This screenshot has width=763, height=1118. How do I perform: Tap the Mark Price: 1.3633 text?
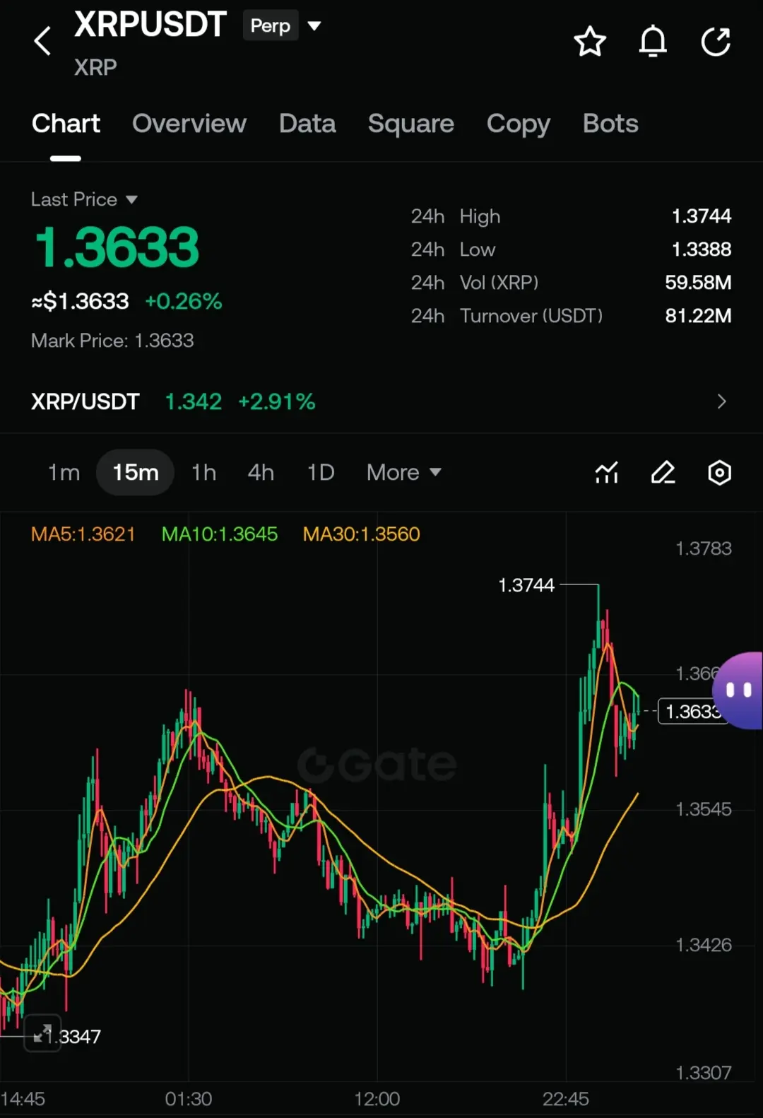(112, 341)
